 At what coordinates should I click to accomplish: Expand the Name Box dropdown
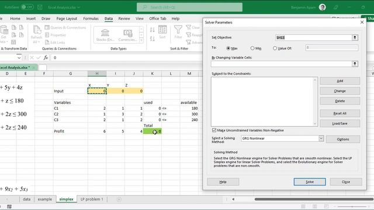click(19, 58)
